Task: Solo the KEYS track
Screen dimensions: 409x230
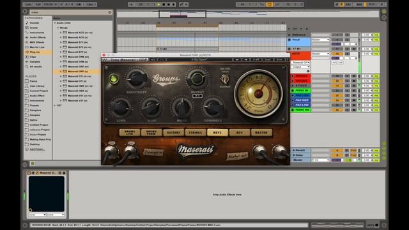Action: [x=347, y=54]
